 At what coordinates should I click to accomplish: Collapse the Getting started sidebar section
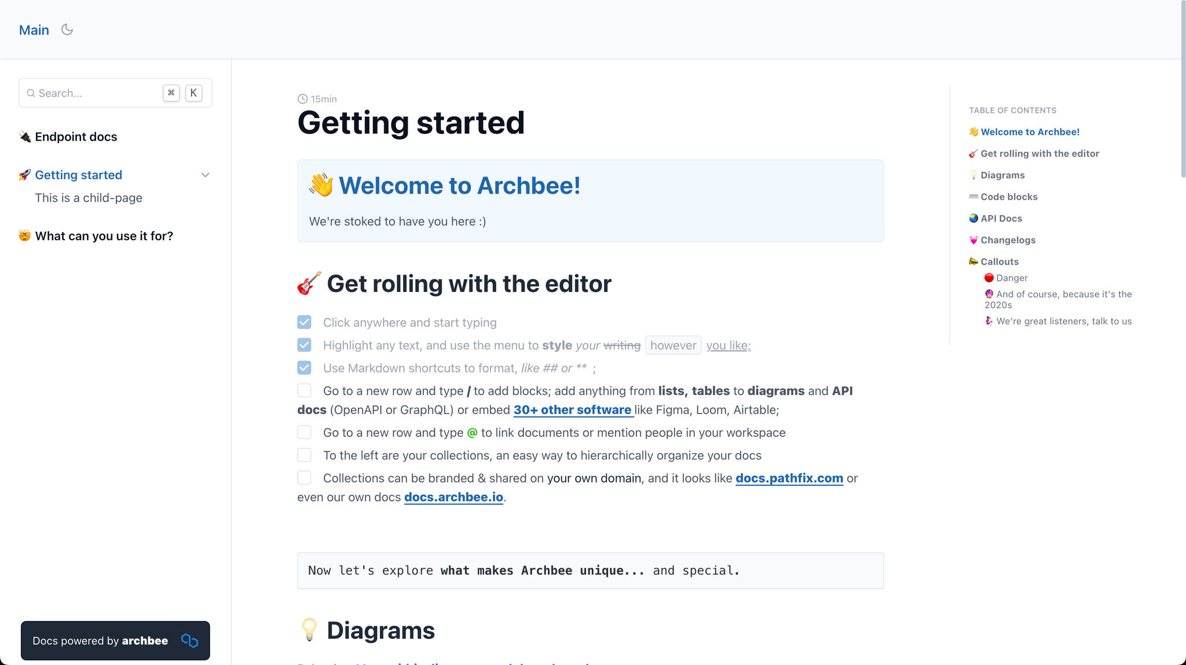[x=205, y=175]
